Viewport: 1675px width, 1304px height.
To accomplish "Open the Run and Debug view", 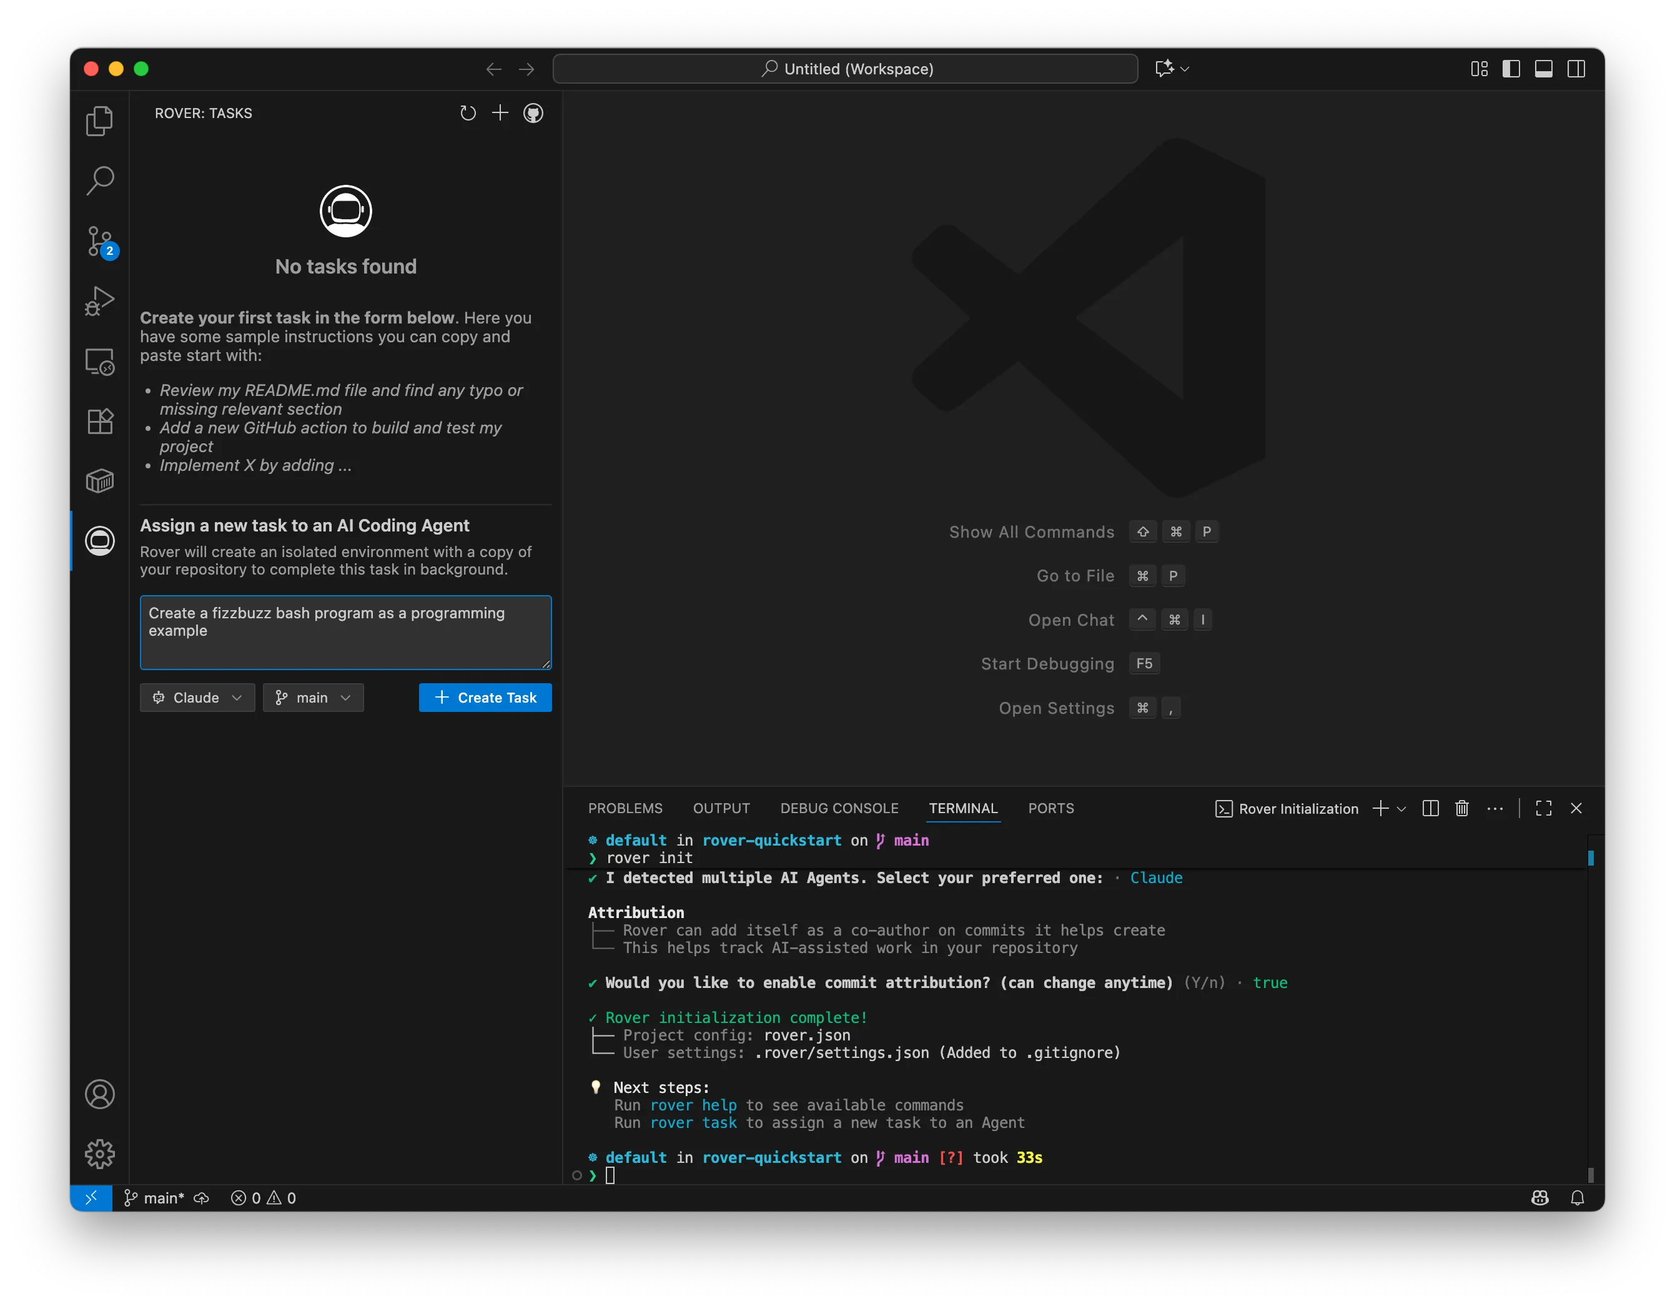I will click(100, 300).
